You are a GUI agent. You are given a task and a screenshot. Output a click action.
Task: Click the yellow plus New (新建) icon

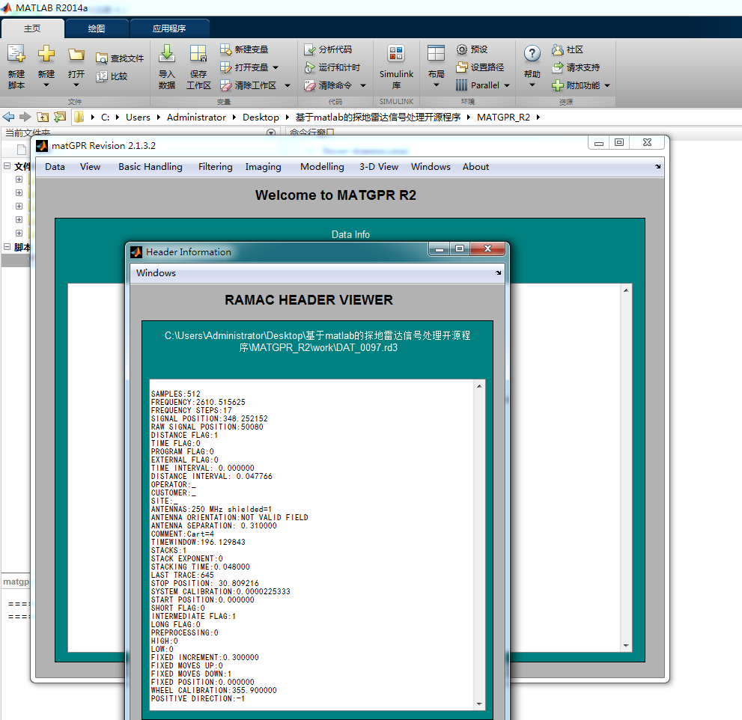tap(46, 53)
